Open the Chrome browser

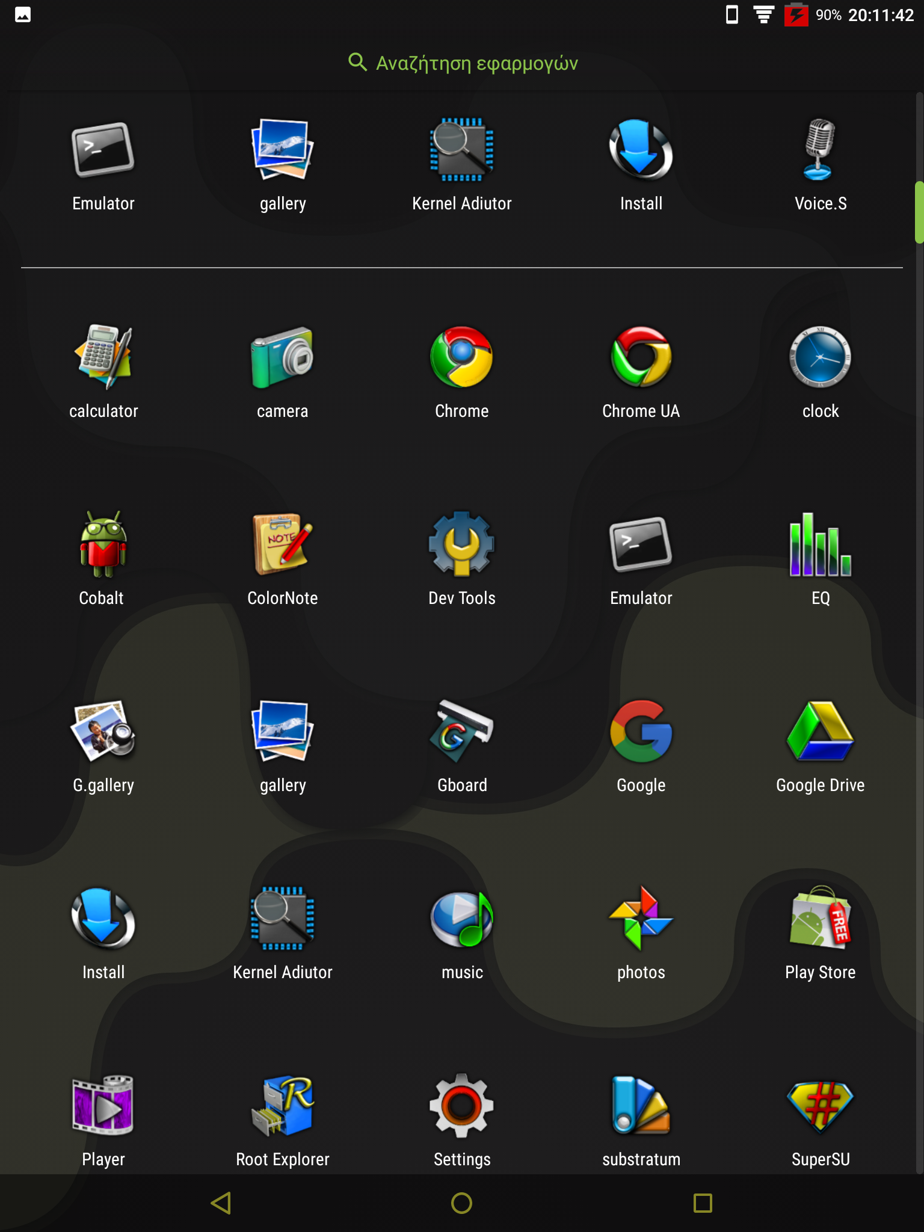(462, 372)
